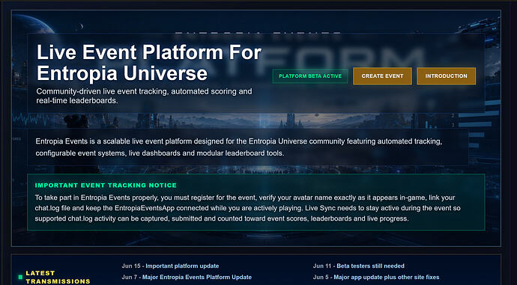The width and height of the screenshot is (517, 285).
Task: Click the green square next to Latest Transmissions
Action: click(x=20, y=277)
